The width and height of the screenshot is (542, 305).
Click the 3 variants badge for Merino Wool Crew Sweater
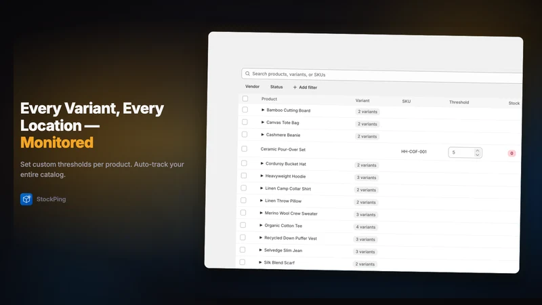pos(366,215)
